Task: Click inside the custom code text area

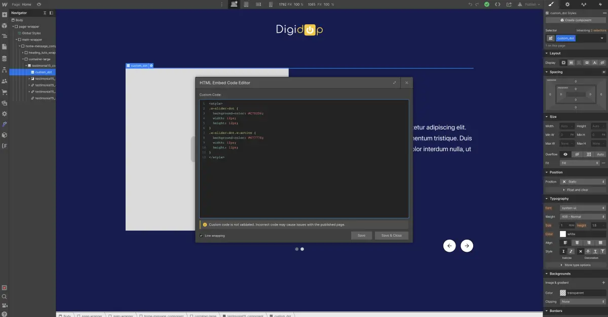Action: (x=304, y=159)
